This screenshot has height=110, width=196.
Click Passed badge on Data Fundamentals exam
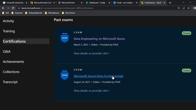click(x=187, y=71)
